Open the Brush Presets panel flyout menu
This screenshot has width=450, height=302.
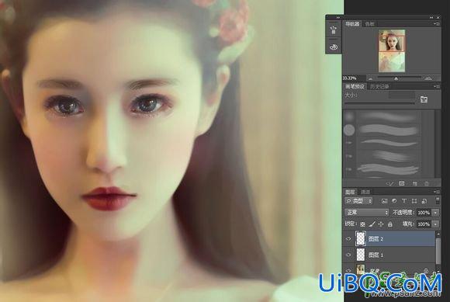pyautogui.click(x=437, y=86)
